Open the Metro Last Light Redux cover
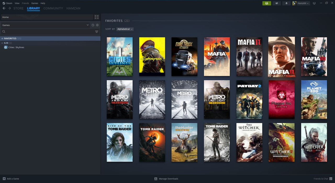 (217, 100)
